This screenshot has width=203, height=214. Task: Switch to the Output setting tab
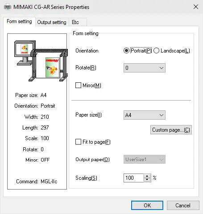click(x=52, y=22)
